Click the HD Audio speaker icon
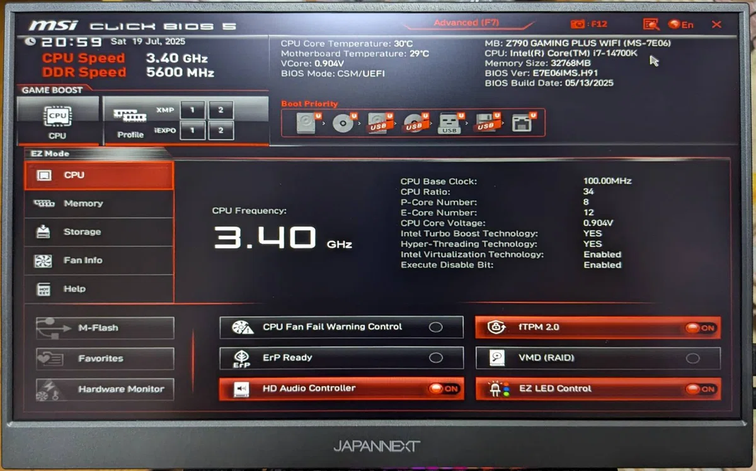The height and width of the screenshot is (471, 756). point(241,389)
